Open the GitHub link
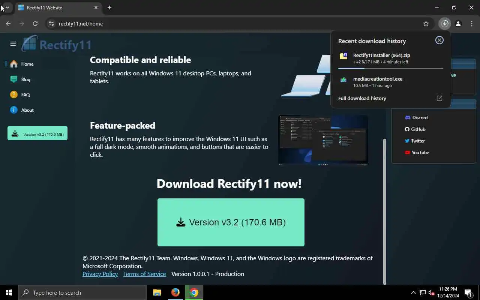Screen dimensions: 480x300 click(415, 129)
